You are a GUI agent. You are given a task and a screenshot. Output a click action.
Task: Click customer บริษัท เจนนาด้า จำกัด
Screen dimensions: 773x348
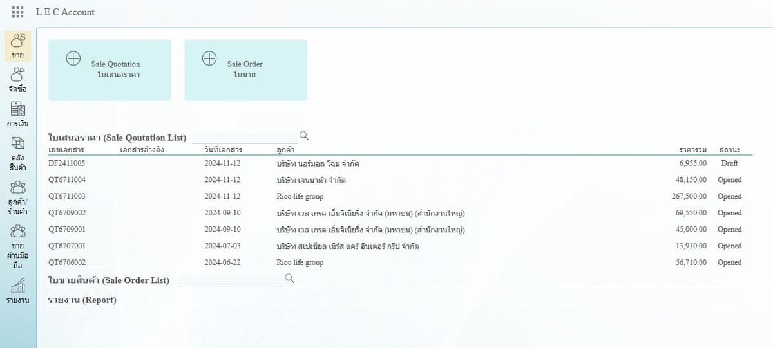click(311, 180)
